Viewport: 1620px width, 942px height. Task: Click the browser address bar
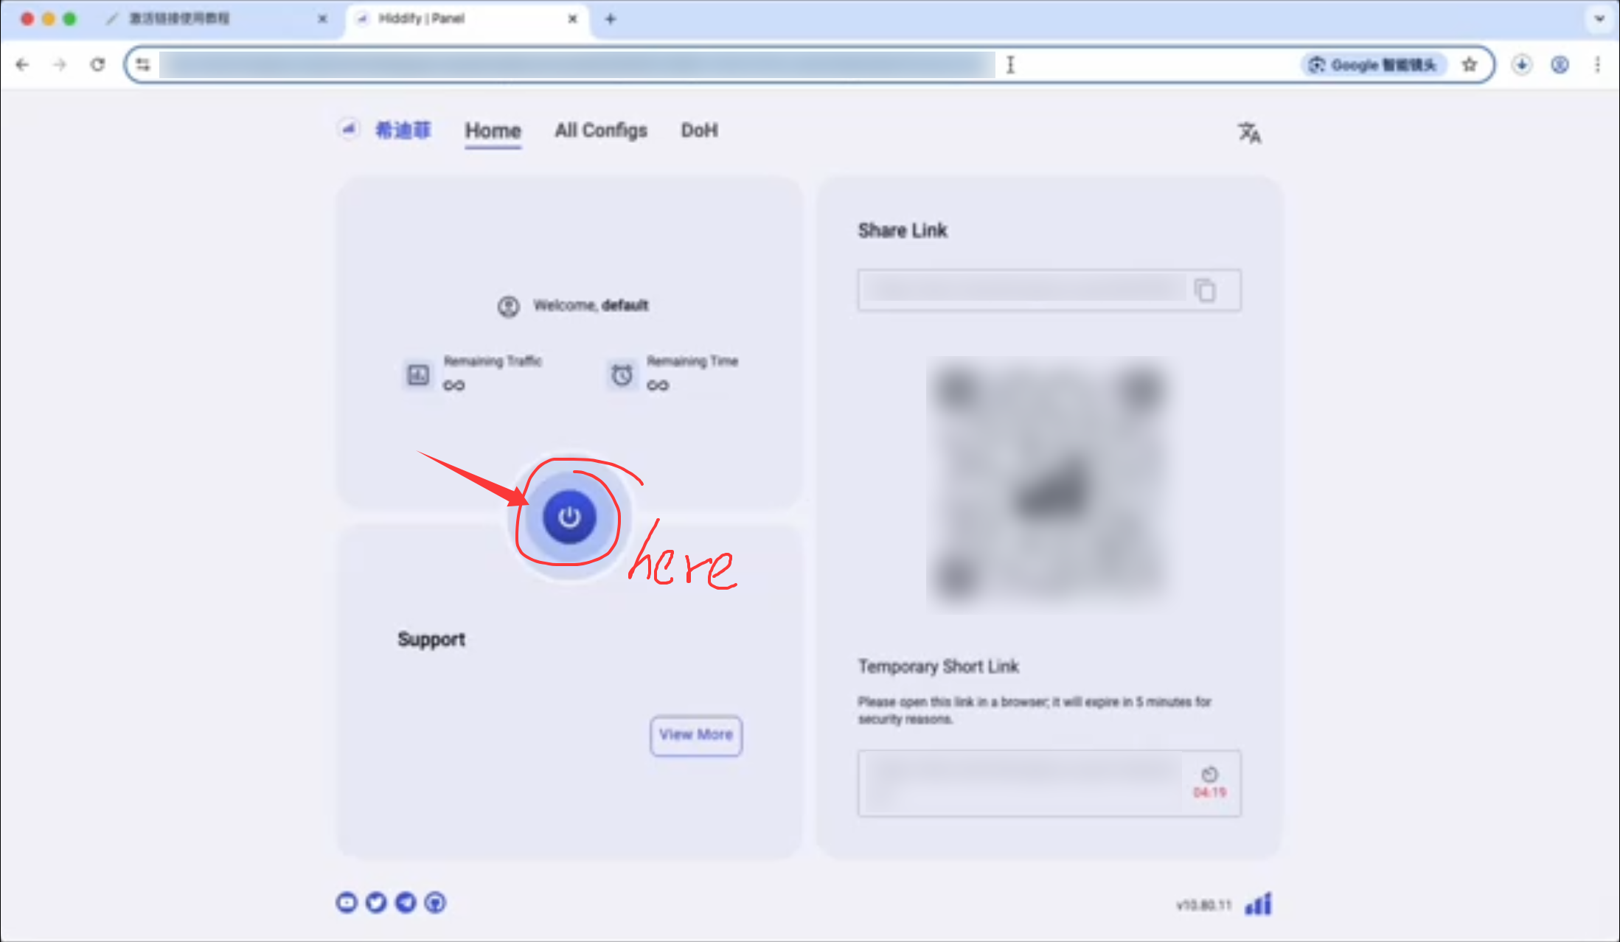pos(810,65)
